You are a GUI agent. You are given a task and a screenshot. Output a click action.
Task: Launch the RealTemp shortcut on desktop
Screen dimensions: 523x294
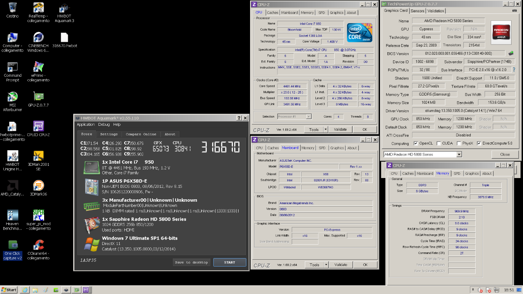tap(38, 12)
